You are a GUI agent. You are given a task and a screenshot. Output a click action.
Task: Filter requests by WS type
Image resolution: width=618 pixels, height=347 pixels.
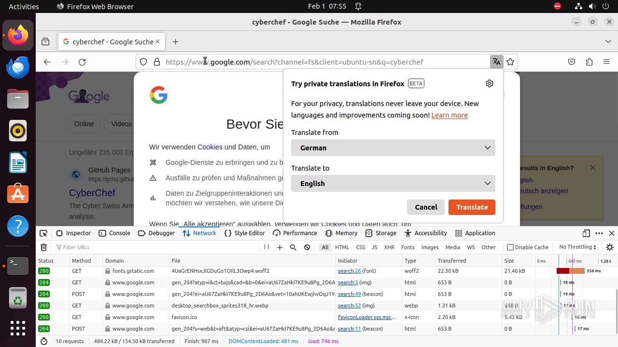tap(471, 247)
